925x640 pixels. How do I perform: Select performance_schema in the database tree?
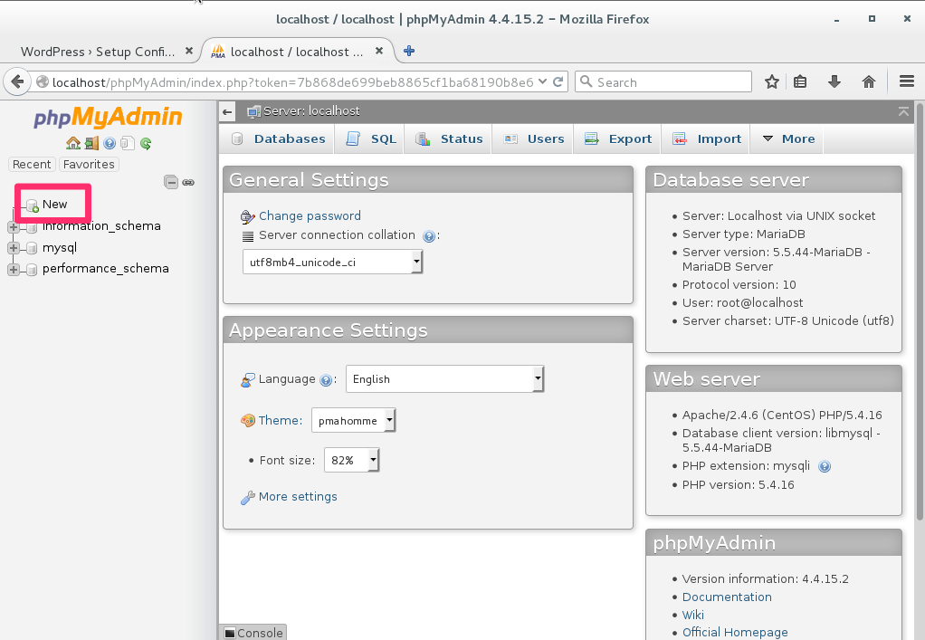(106, 268)
